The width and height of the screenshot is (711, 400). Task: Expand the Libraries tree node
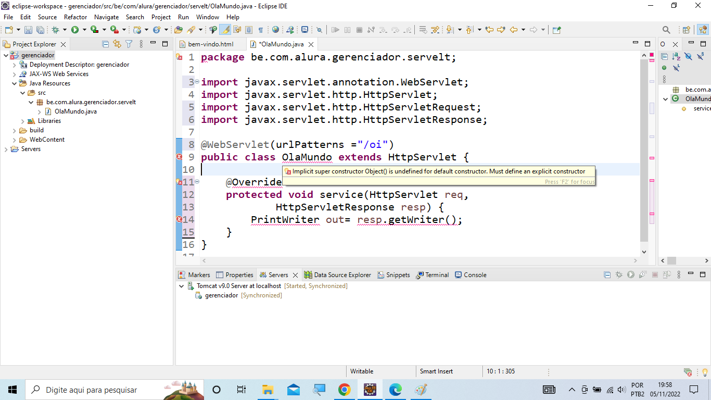[x=23, y=121]
